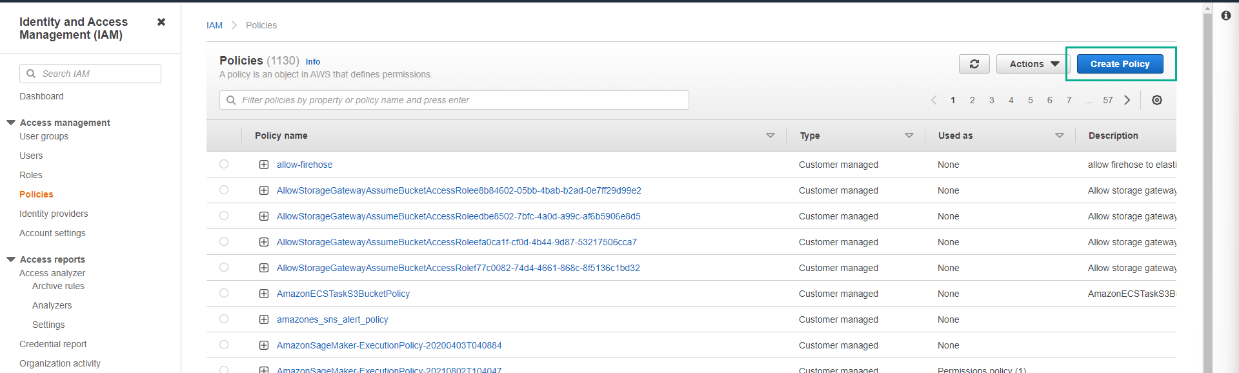Open the table settings gear icon
This screenshot has width=1239, height=373.
(1157, 100)
